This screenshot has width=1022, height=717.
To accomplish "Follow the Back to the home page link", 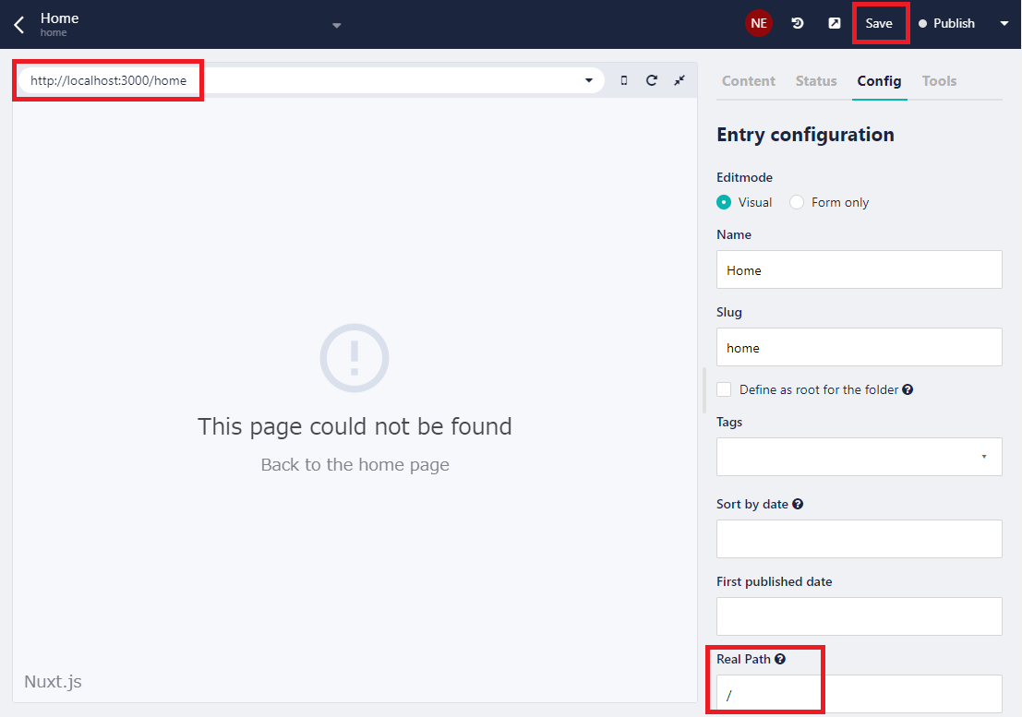I will click(x=355, y=464).
